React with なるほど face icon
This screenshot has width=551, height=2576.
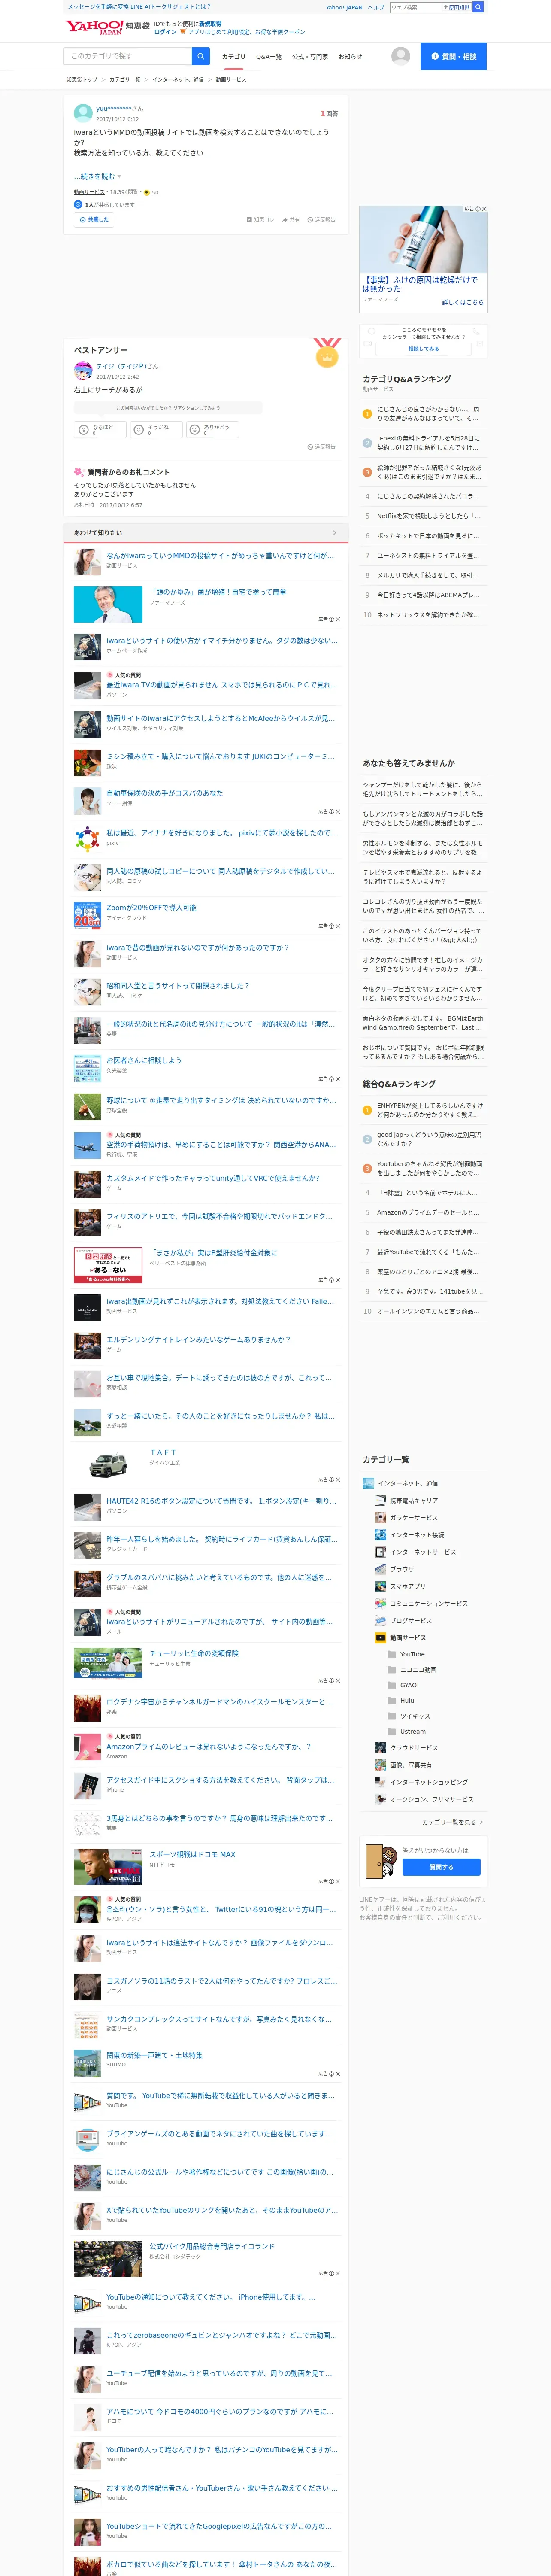84,430
